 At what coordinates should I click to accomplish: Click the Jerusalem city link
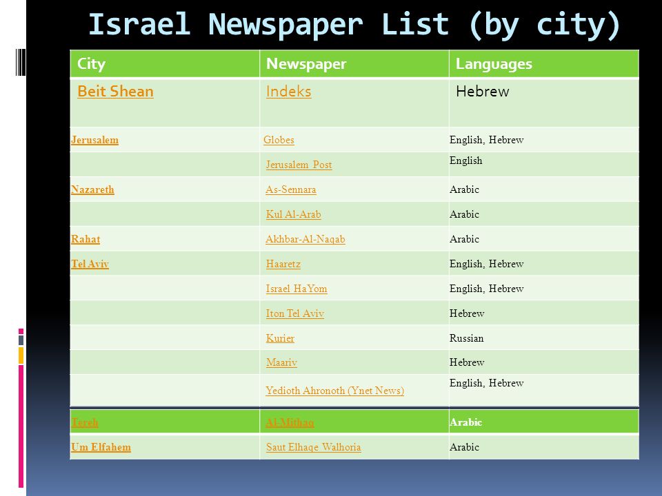tap(94, 140)
